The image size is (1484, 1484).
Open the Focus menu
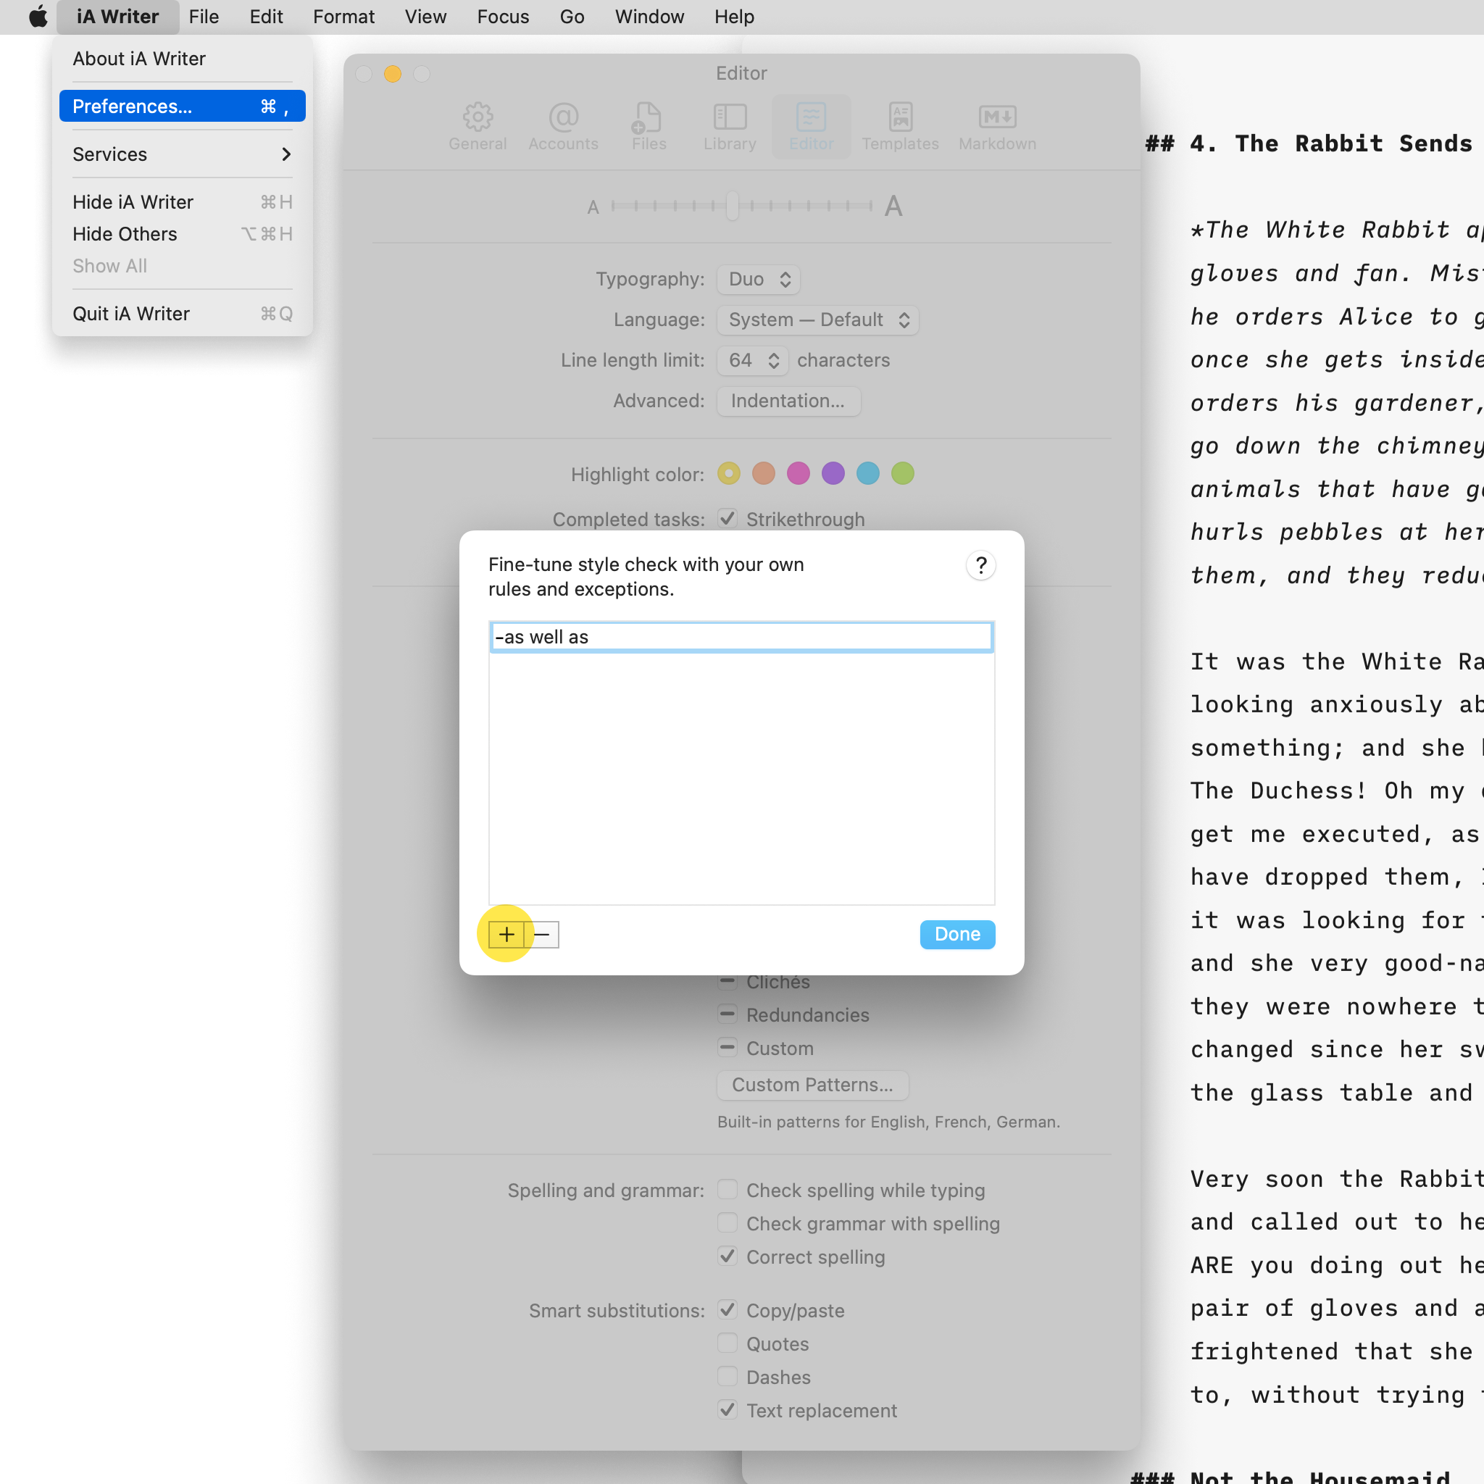click(502, 17)
